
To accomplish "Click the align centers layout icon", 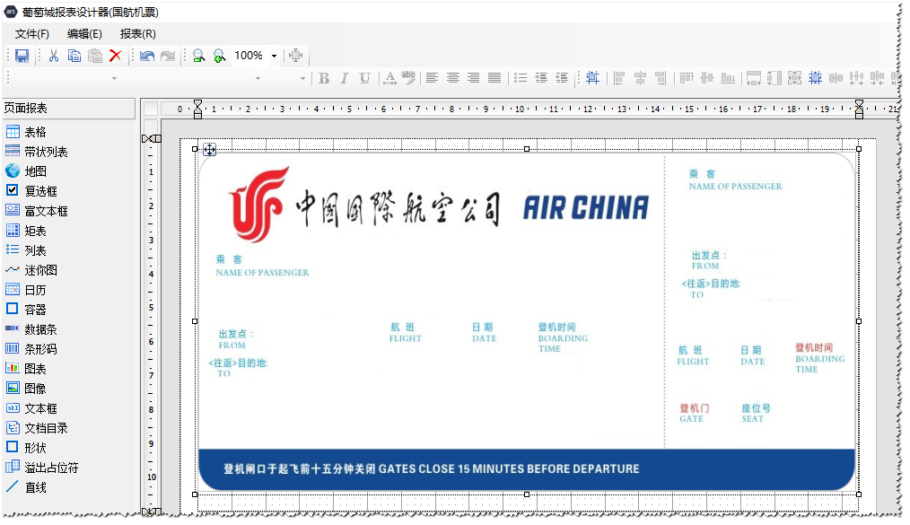I will [640, 78].
